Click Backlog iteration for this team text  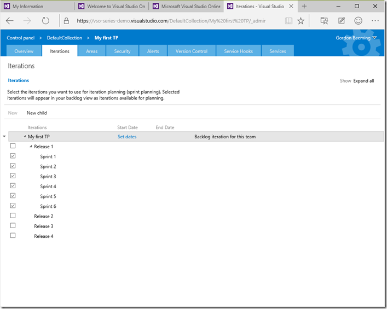tap(225, 137)
